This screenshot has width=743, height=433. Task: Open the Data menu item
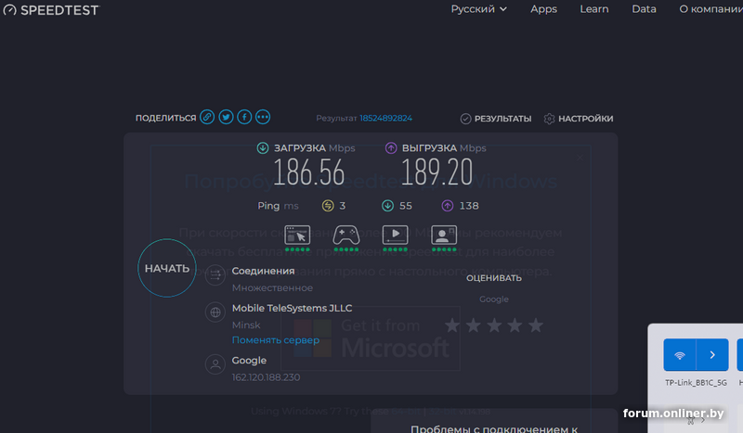[x=644, y=9]
